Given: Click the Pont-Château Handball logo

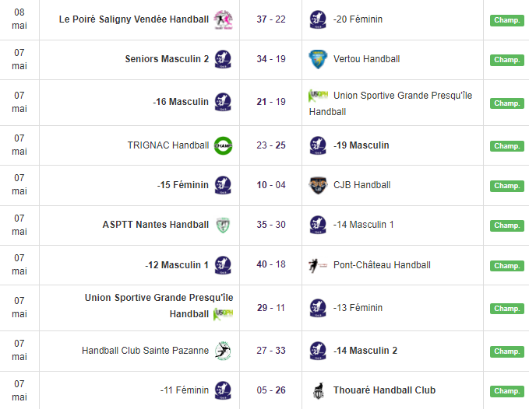Looking at the screenshot, I should tap(317, 265).
